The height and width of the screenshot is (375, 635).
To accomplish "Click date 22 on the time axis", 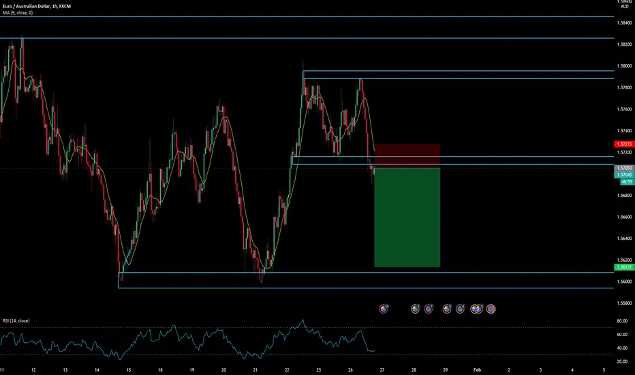I will [x=287, y=370].
